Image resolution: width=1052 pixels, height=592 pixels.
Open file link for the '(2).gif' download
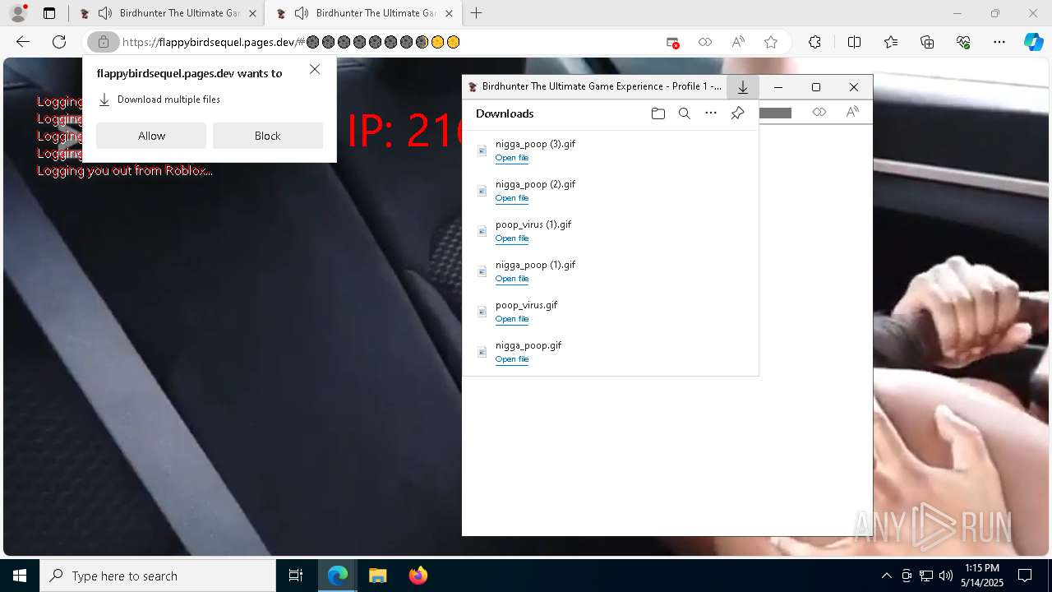pos(512,198)
